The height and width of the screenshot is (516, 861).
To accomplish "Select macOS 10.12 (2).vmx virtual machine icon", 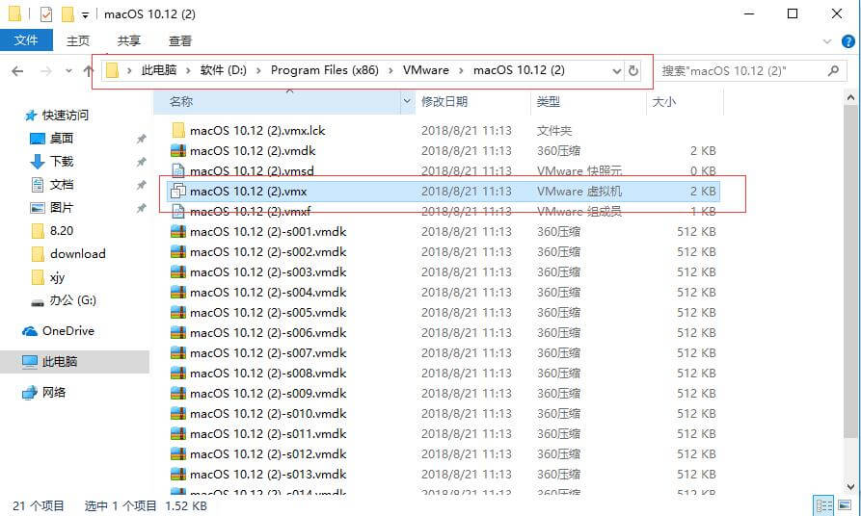I will pyautogui.click(x=178, y=191).
